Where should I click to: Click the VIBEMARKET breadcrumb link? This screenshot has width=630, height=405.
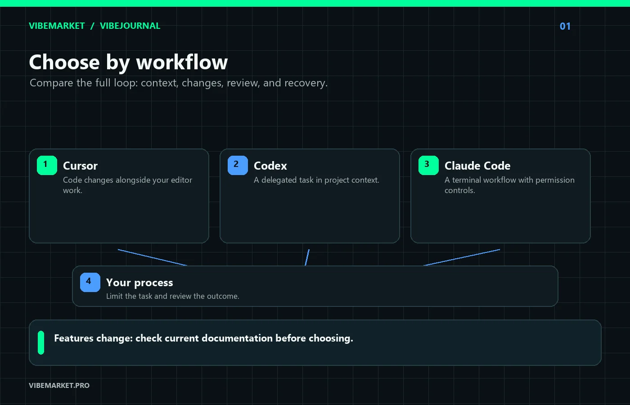tap(57, 26)
